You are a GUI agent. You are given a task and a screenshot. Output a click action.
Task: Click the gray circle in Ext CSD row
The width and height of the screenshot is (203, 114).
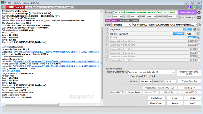tap(195, 30)
